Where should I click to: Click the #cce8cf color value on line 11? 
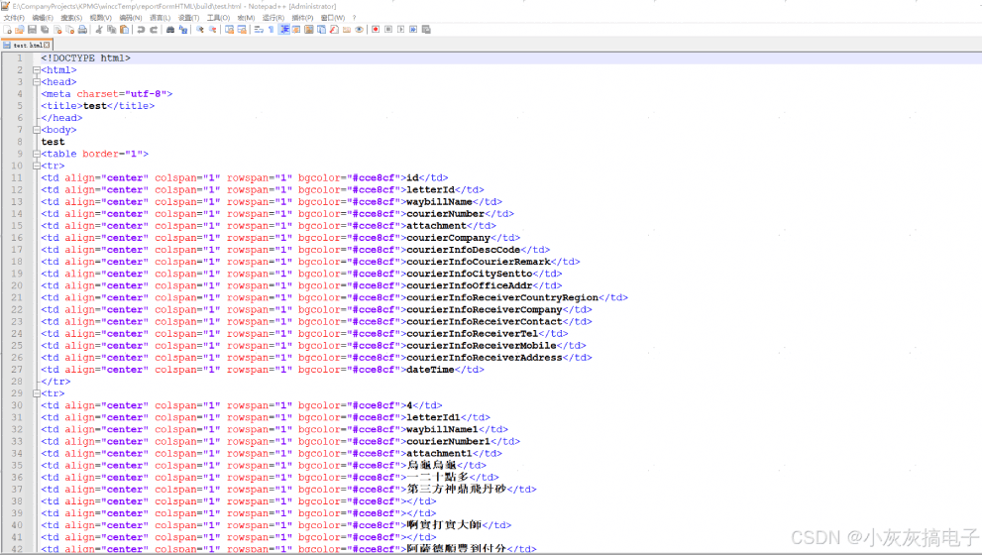click(374, 178)
